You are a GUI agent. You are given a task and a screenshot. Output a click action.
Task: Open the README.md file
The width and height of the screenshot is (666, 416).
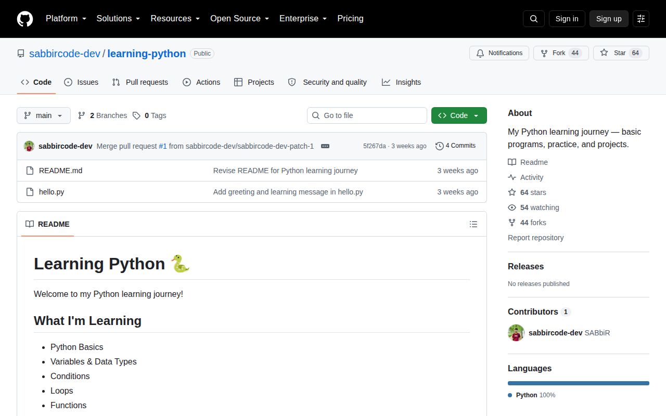(x=60, y=171)
